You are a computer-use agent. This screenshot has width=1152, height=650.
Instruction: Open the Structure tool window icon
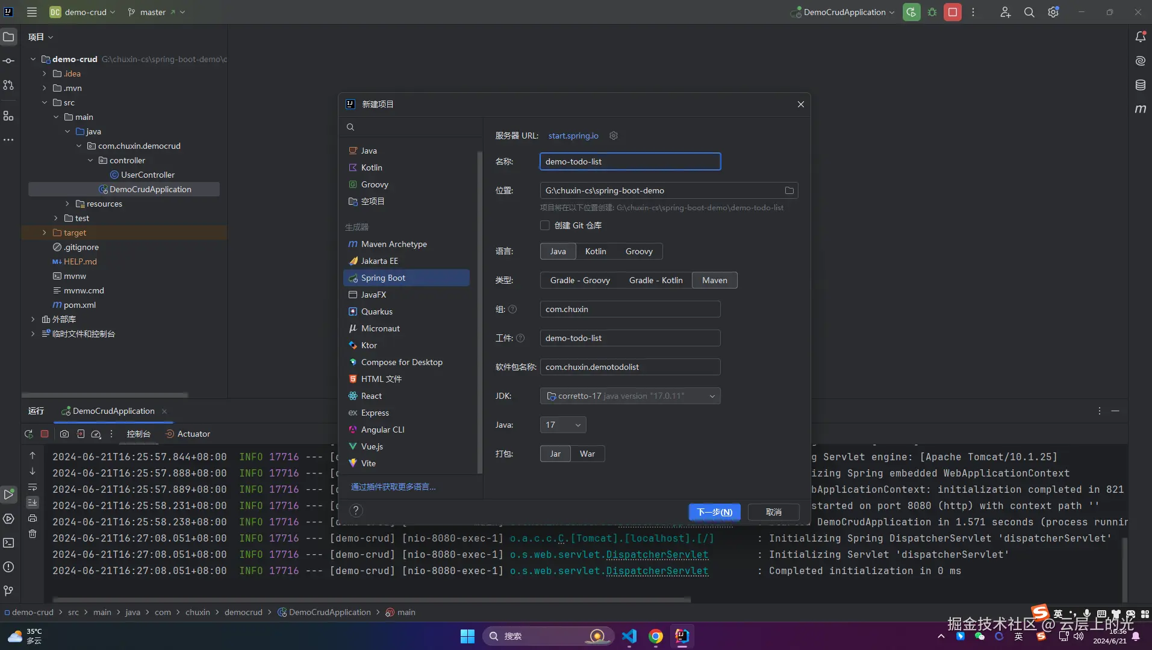8,116
